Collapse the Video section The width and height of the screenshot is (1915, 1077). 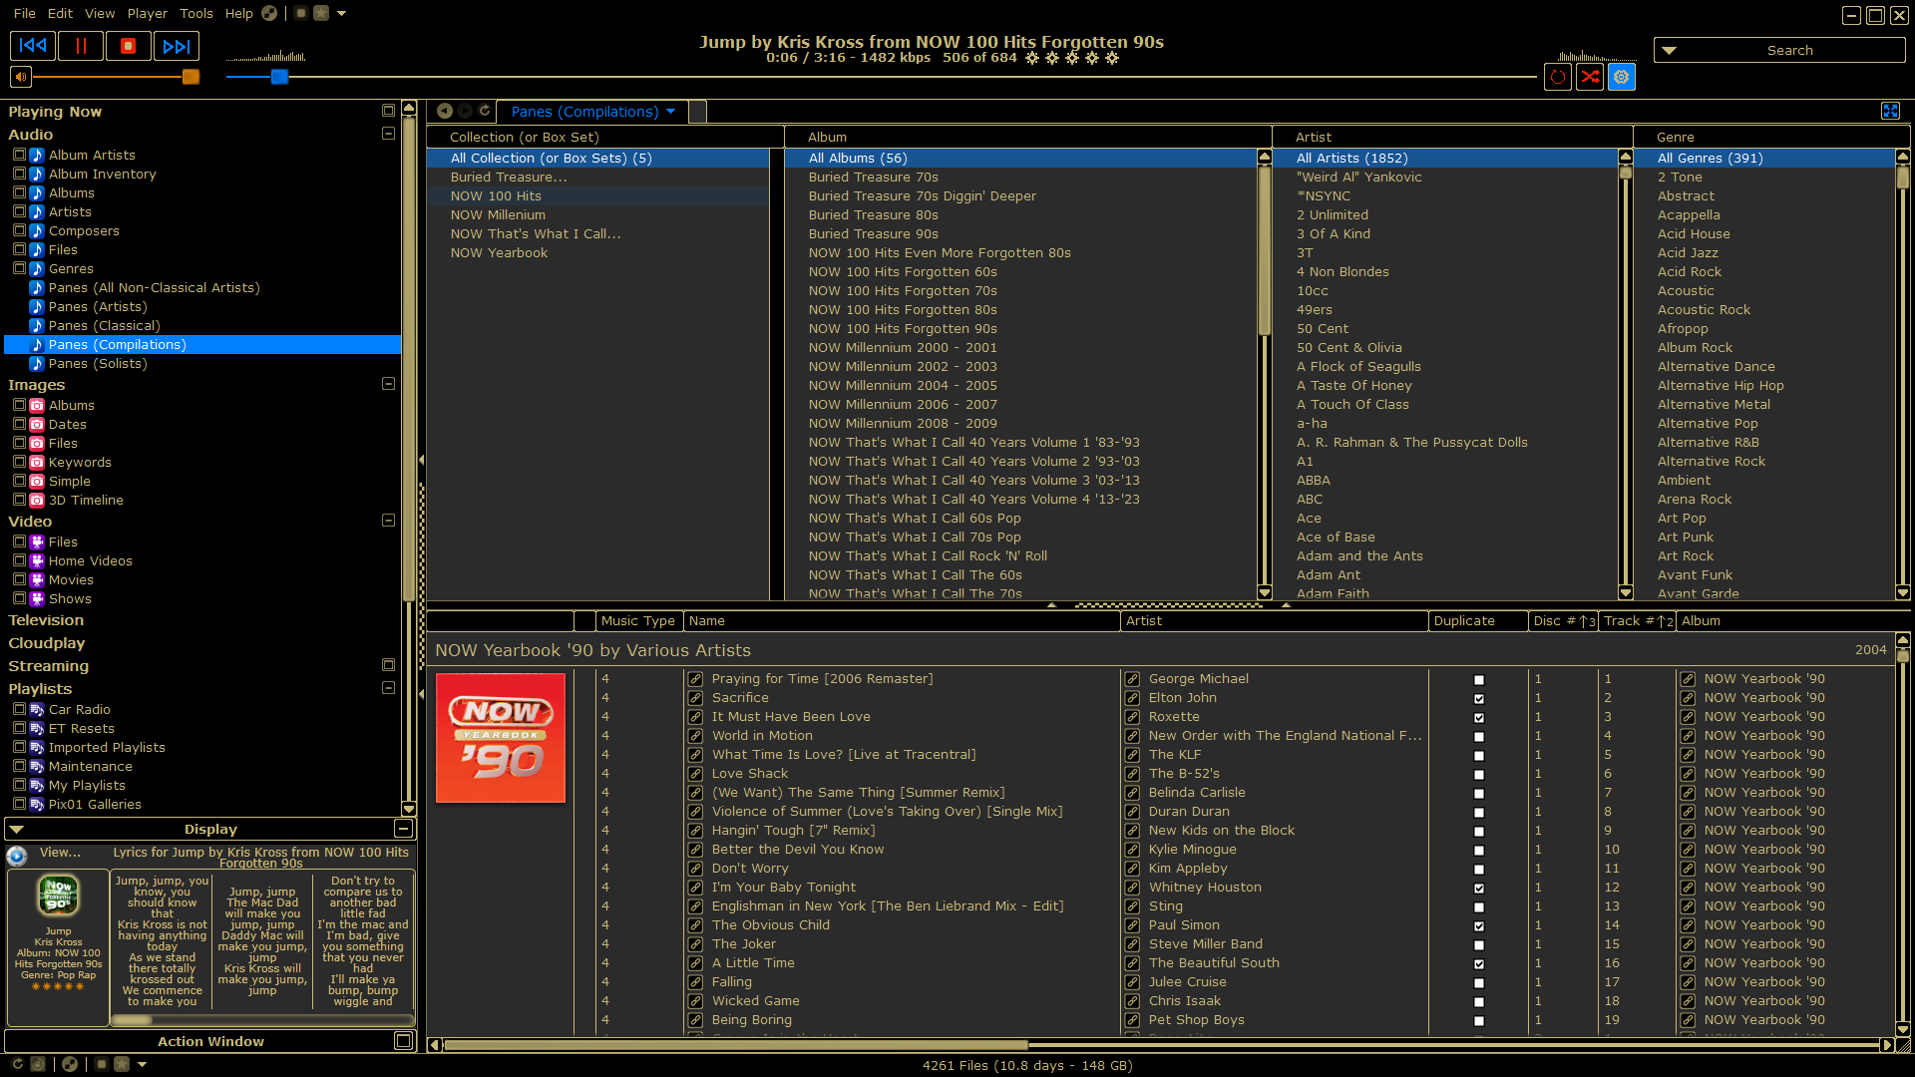388,521
